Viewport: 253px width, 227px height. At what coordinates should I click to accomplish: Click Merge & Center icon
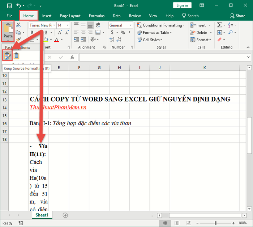pos(98,32)
